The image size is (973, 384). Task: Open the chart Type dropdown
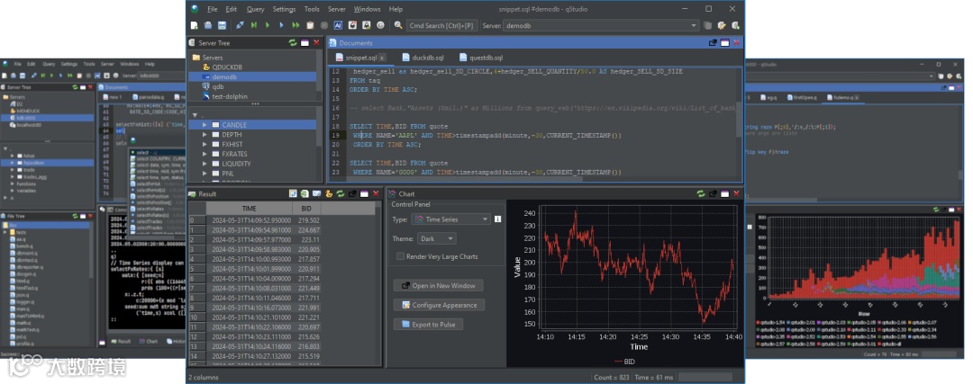pyautogui.click(x=450, y=219)
